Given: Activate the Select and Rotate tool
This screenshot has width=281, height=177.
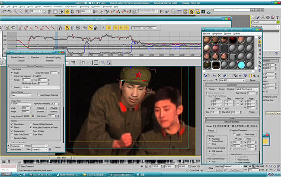Looking at the screenshot, I should [x=73, y=12].
